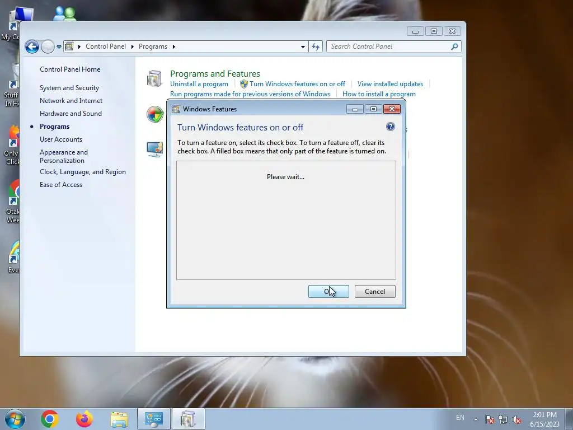Open Ease of Access category
Screen dimensions: 573x430
click(x=61, y=185)
